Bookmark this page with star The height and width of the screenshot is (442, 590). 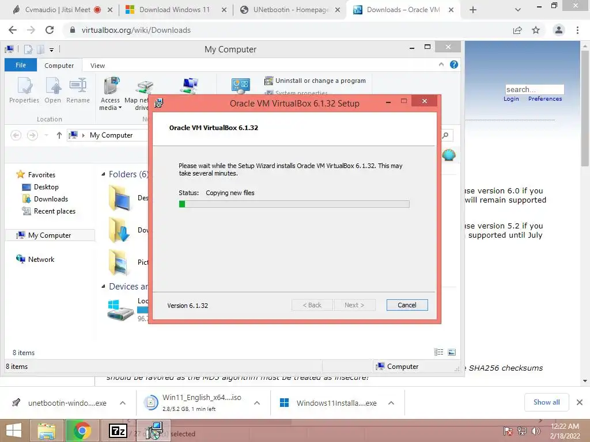536,30
